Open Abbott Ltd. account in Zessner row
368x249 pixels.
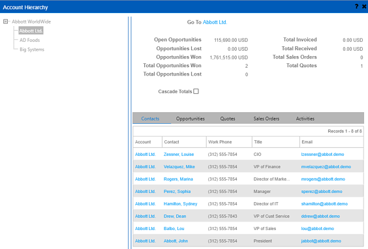tap(146, 154)
